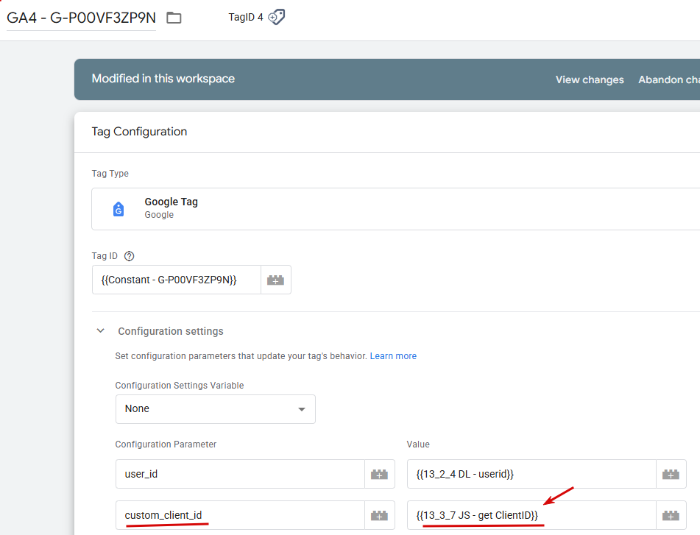Collapse the Configuration settings section
The height and width of the screenshot is (535, 700).
[101, 331]
